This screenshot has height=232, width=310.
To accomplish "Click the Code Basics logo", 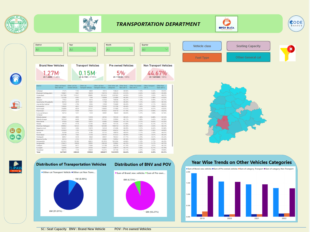I will tap(296, 24).
